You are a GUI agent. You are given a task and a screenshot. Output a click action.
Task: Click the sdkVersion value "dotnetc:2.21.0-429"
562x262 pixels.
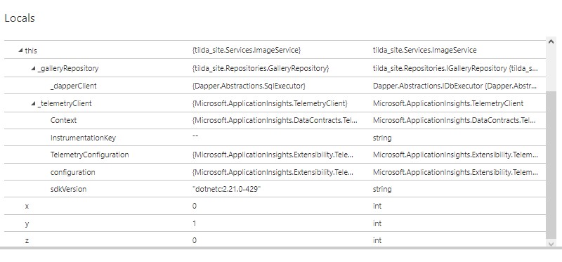tap(226, 189)
